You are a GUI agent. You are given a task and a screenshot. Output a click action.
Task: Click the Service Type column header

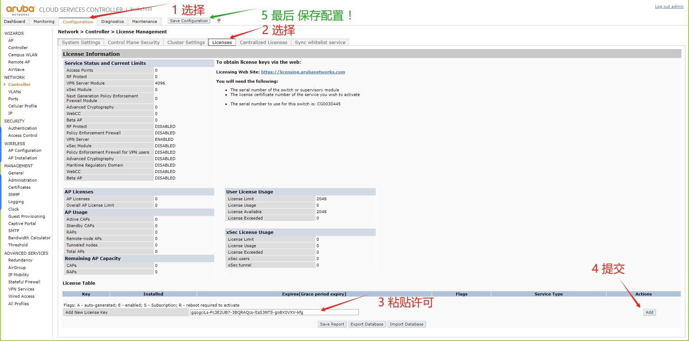pos(548,294)
